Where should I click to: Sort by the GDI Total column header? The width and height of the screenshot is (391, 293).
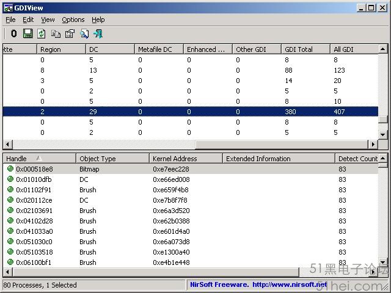(x=305, y=49)
